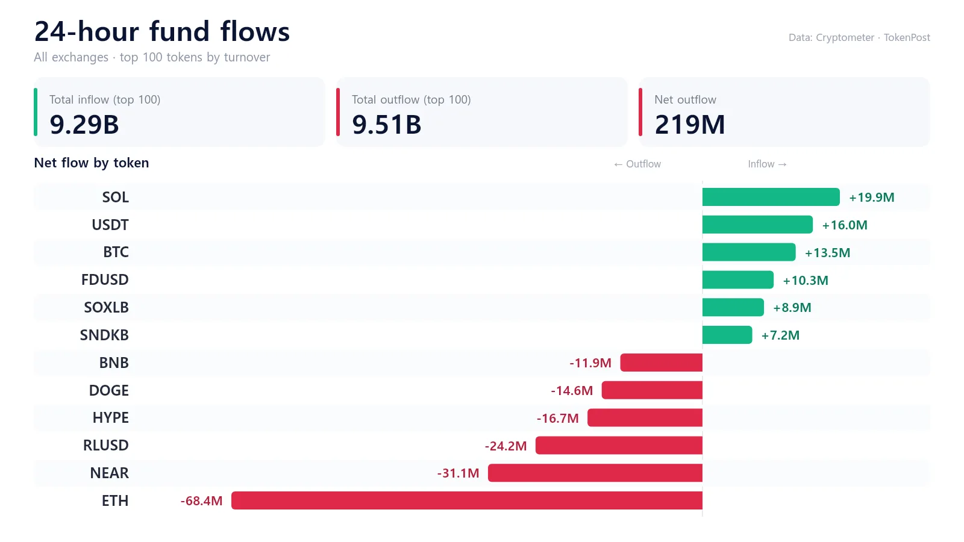
Task: Click the FDUSD token label
Action: (x=105, y=279)
